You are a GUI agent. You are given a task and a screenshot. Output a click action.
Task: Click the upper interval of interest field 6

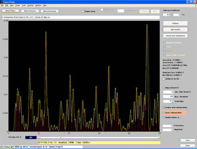177,15
